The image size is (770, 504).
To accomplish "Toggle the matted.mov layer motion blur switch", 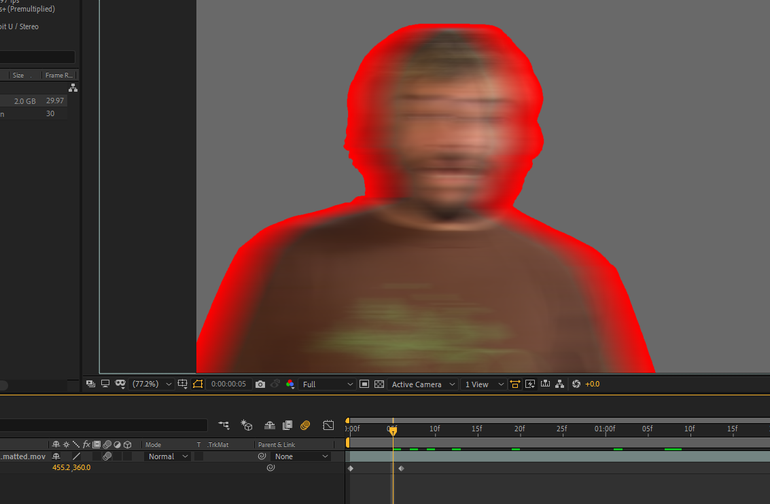I will (x=107, y=456).
